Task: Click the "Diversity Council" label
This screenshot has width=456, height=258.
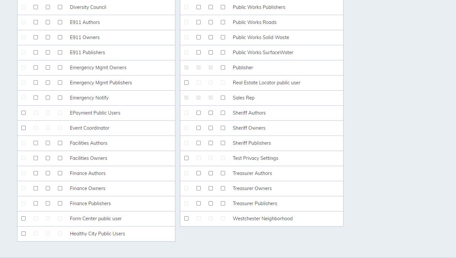Action: point(88,7)
